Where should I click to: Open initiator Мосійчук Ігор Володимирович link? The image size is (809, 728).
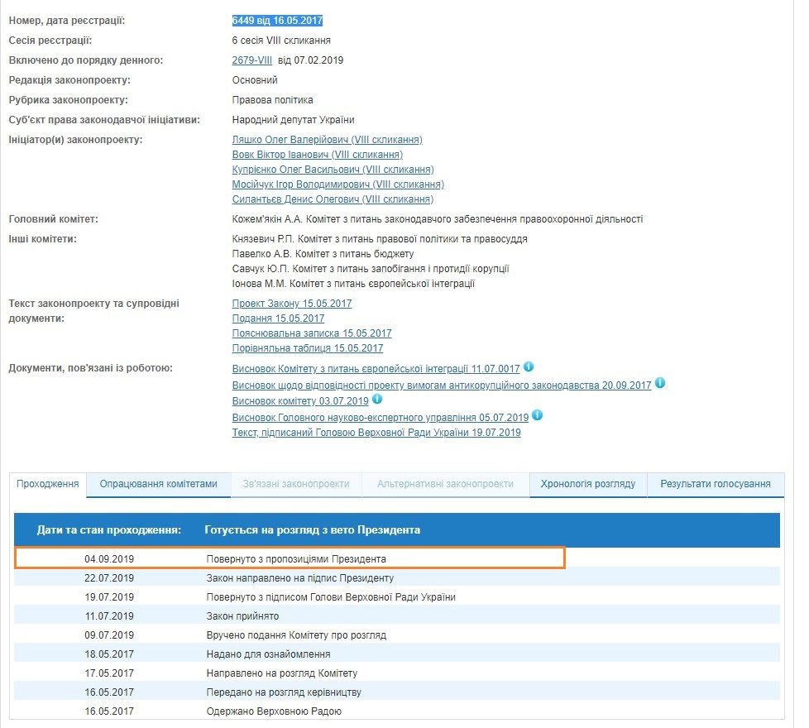(x=337, y=184)
